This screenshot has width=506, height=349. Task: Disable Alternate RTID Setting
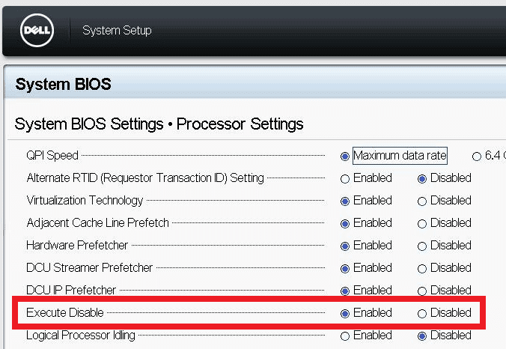[x=422, y=179]
